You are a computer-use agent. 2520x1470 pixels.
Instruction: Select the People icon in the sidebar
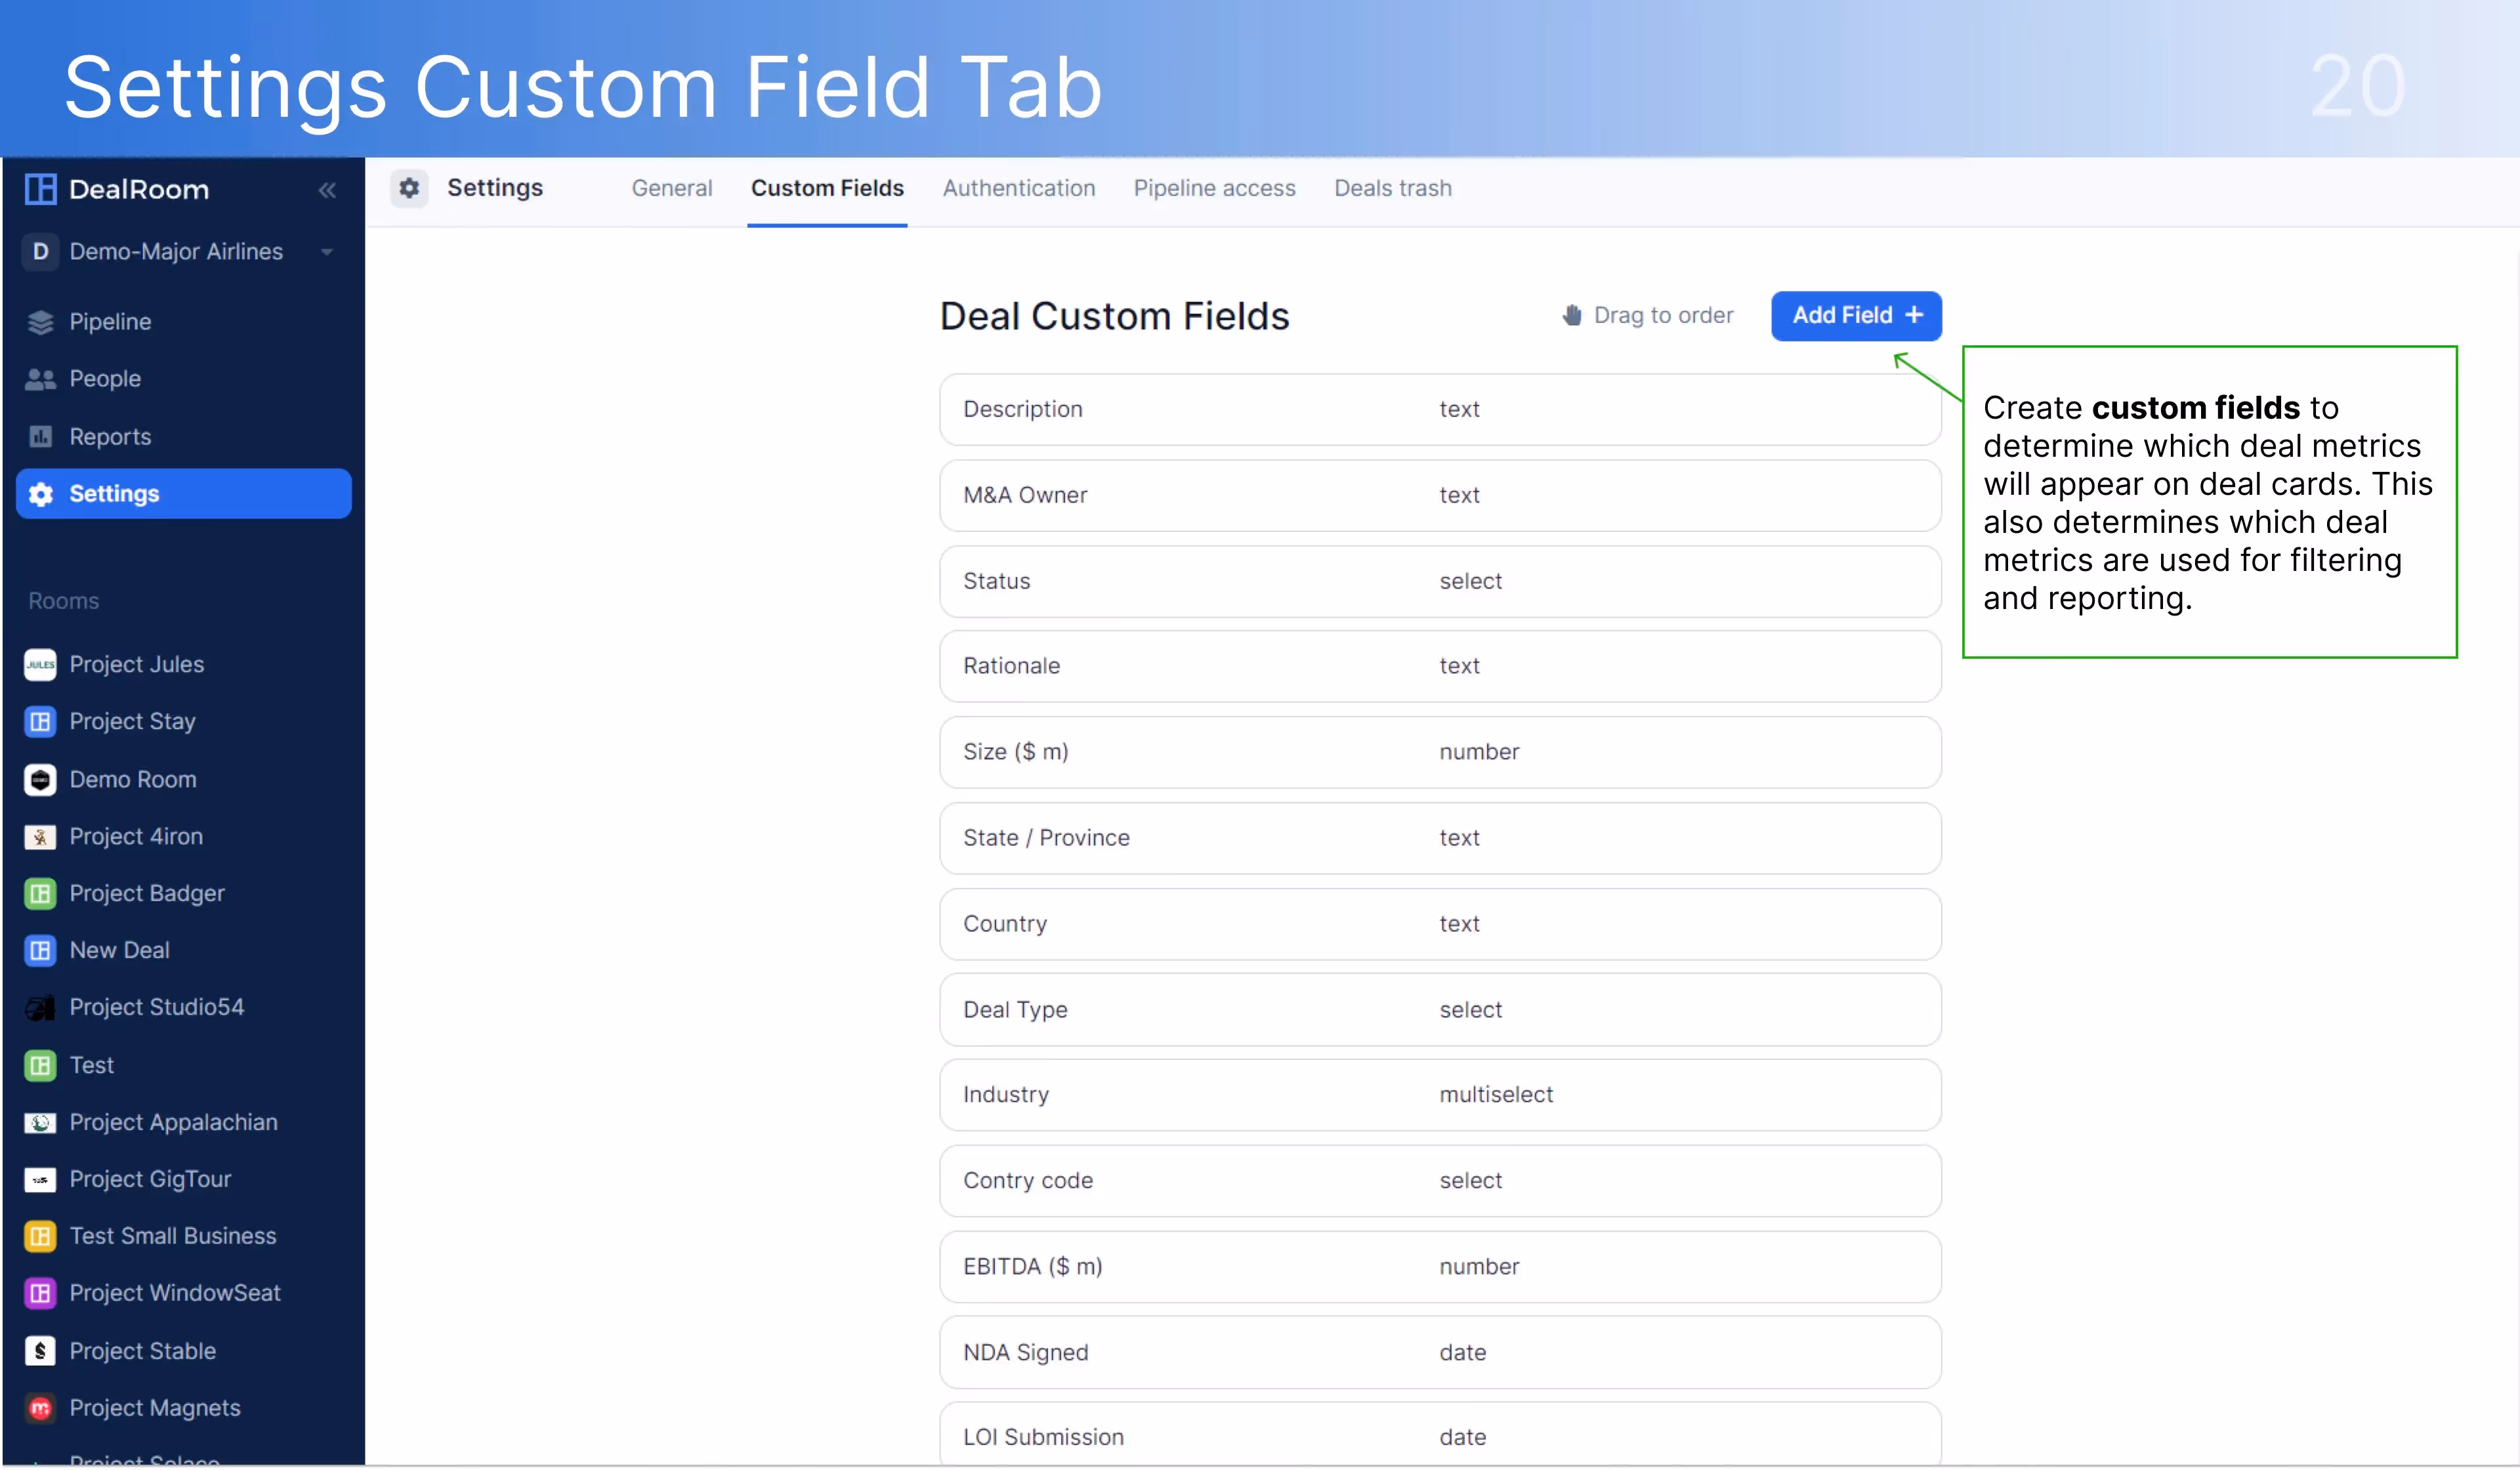point(40,378)
